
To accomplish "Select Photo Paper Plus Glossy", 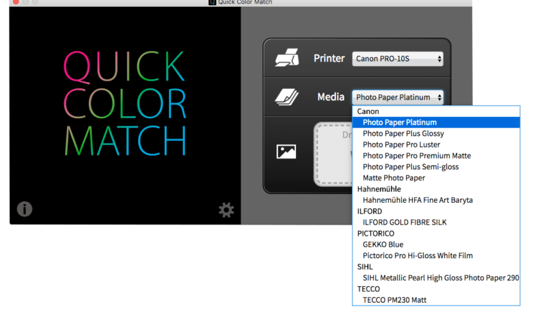I will pos(436,133).
